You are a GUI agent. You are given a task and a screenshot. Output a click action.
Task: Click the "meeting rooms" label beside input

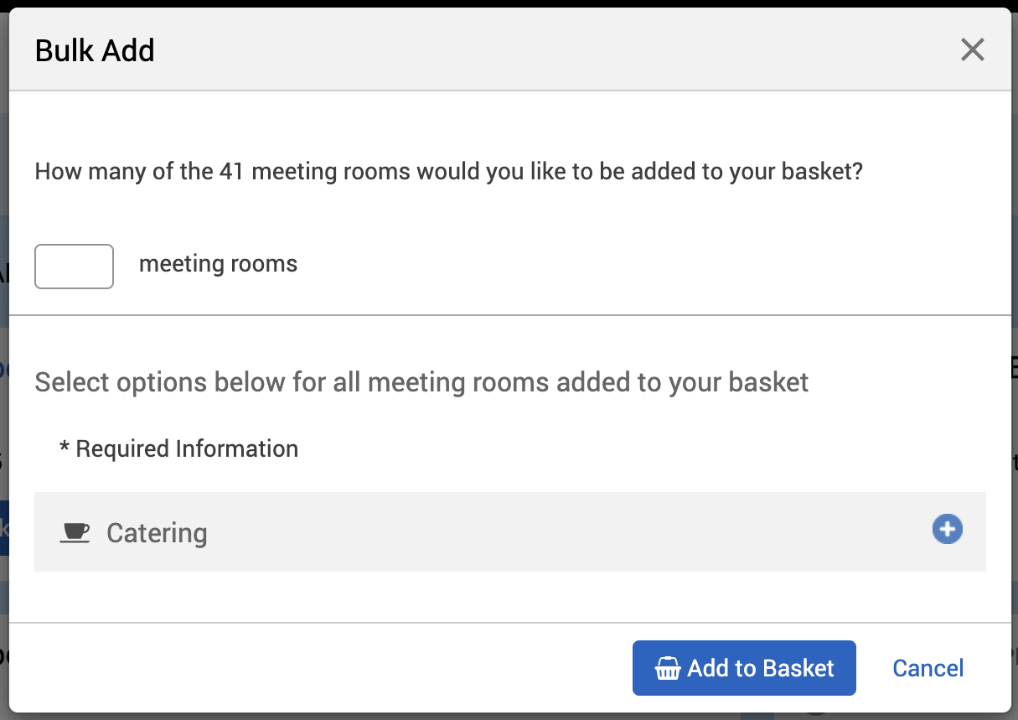218,264
